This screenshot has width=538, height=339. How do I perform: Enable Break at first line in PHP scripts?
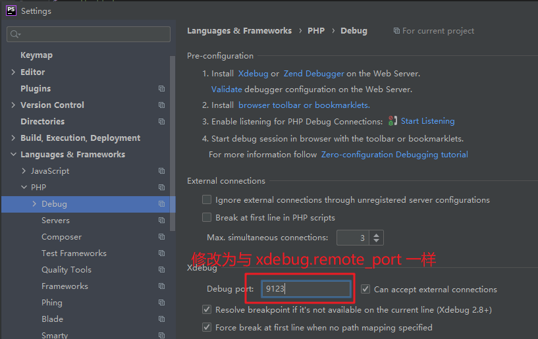pos(207,218)
